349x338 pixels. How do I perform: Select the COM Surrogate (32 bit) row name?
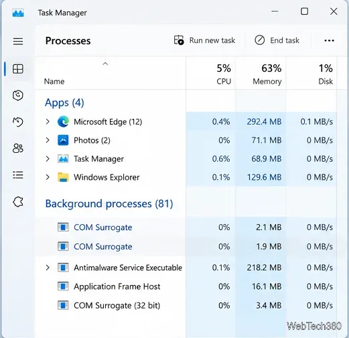point(117,305)
